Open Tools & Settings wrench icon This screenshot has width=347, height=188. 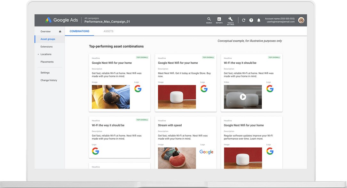[x=230, y=20]
